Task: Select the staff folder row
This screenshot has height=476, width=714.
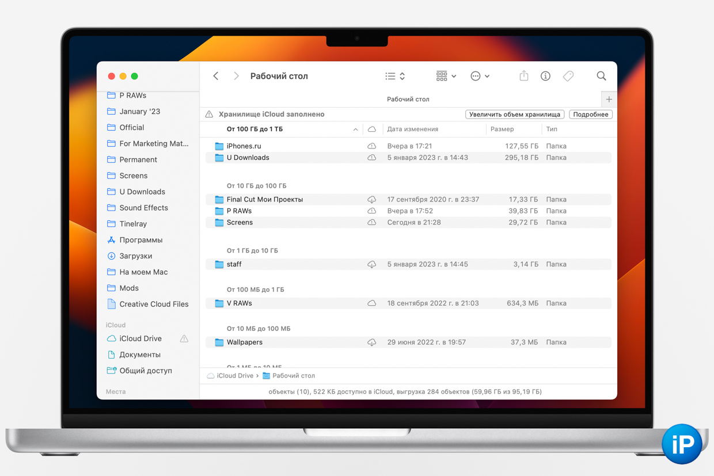Action: (408, 265)
